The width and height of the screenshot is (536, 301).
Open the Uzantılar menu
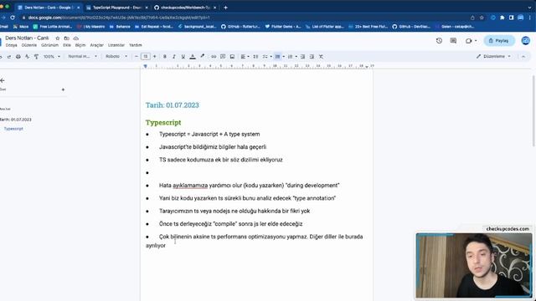click(116, 45)
